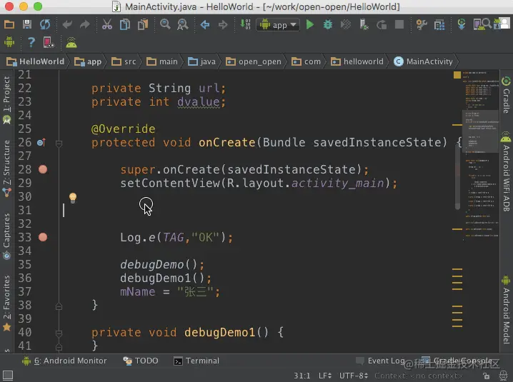Change the LF line separator selector
This screenshot has height=382, width=513.
click(325, 376)
